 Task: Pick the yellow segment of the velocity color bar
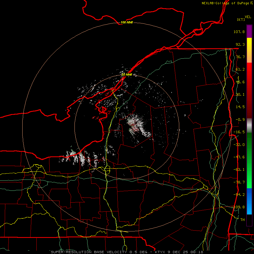(249, 50)
